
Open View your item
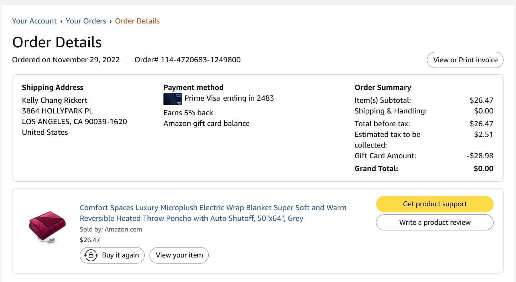click(179, 255)
